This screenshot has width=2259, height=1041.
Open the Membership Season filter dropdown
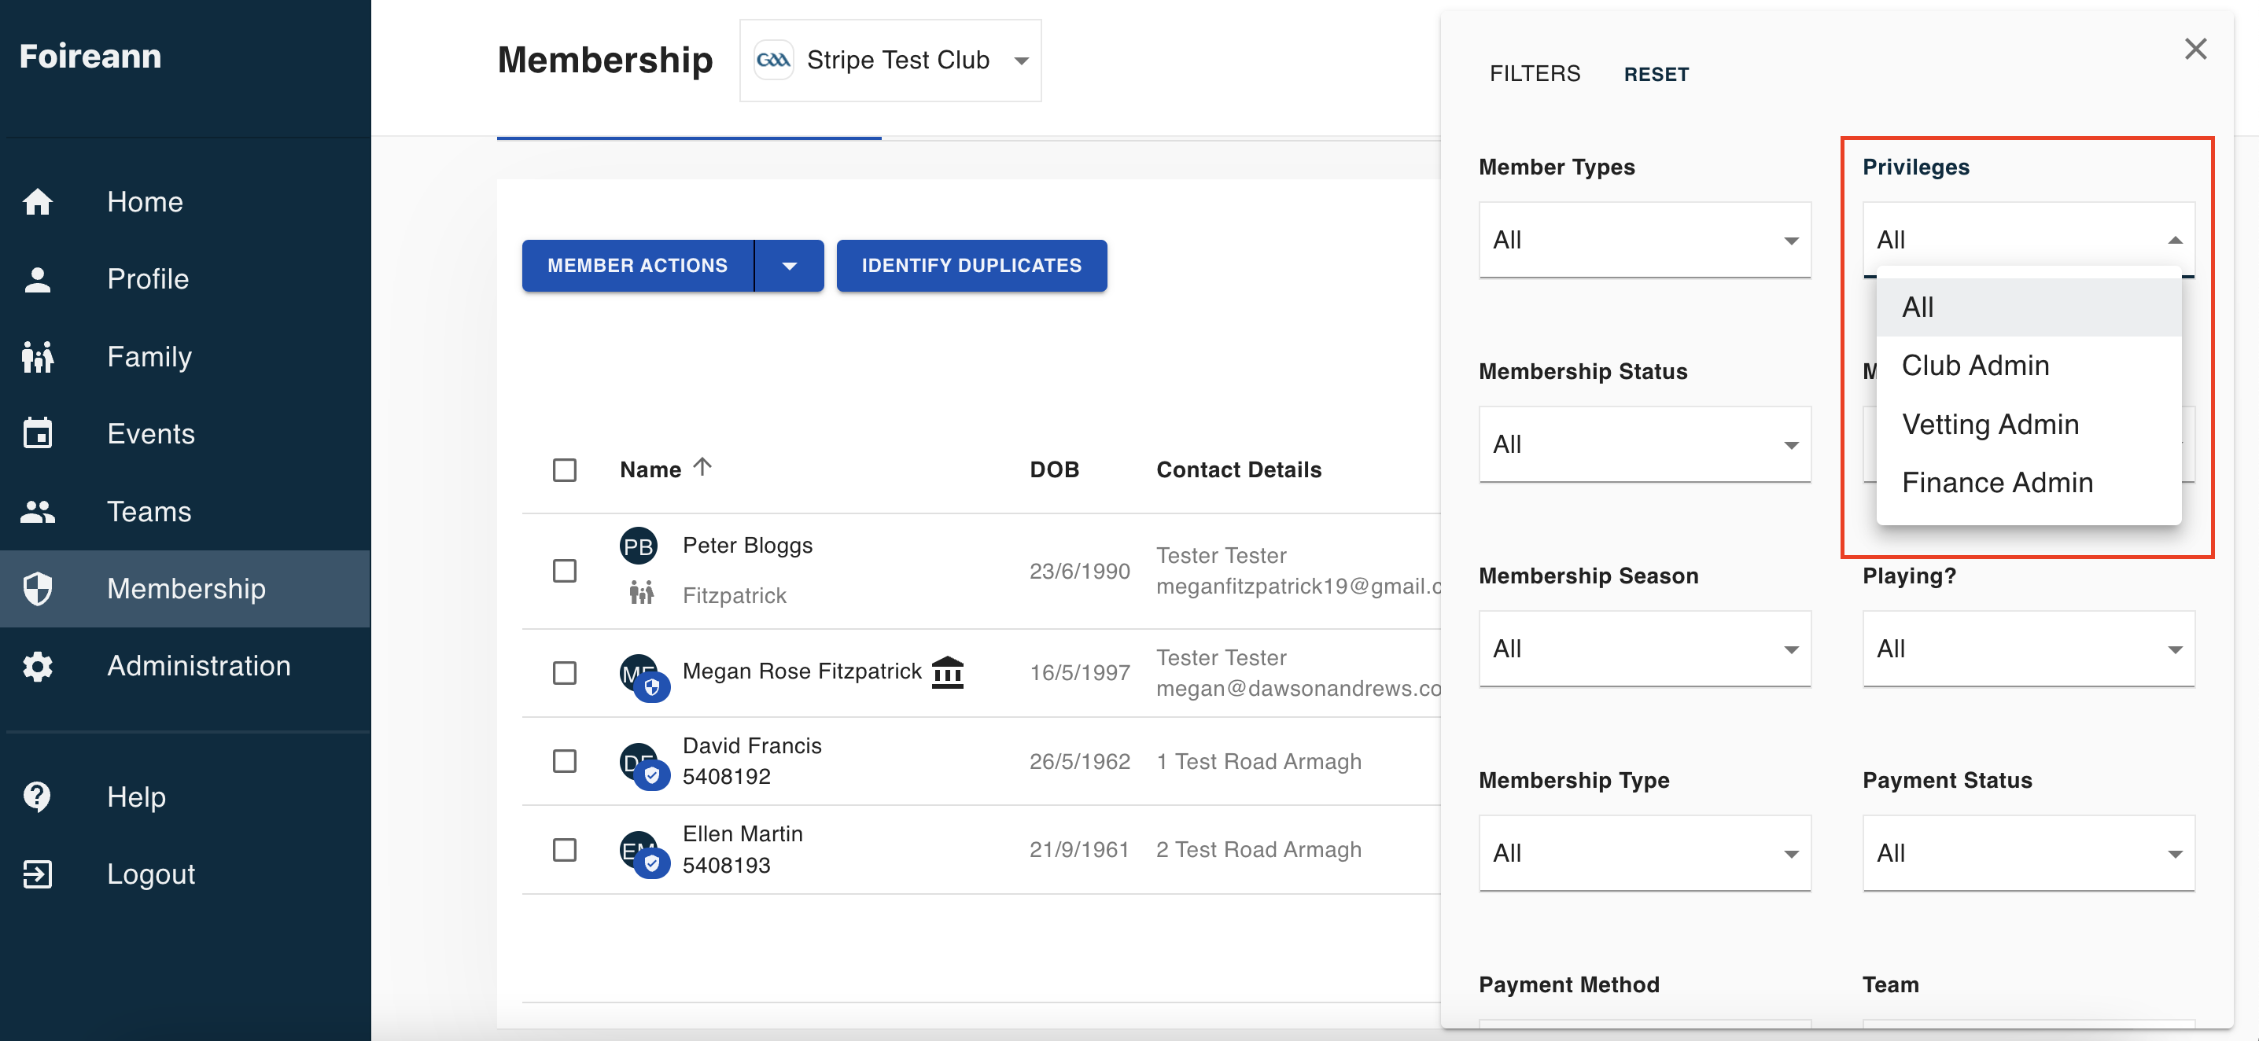1644,649
